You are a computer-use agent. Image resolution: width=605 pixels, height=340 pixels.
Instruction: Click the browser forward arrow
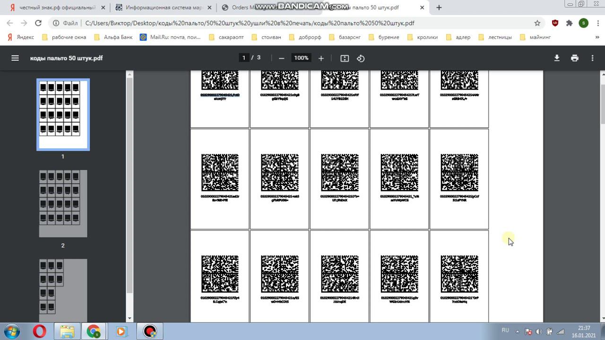click(24, 23)
